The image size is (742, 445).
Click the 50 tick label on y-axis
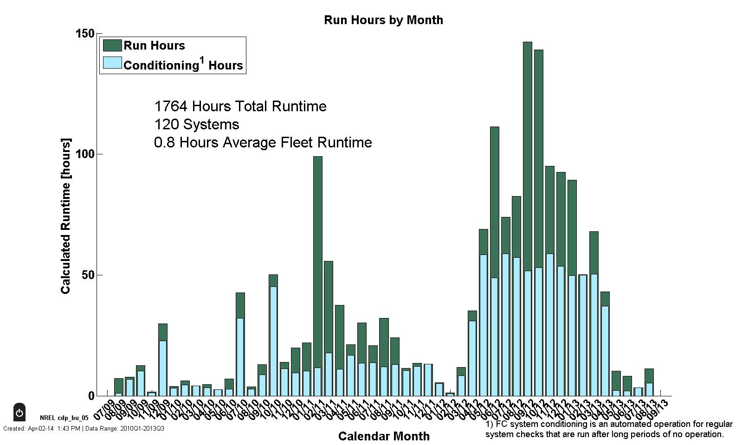click(x=87, y=275)
